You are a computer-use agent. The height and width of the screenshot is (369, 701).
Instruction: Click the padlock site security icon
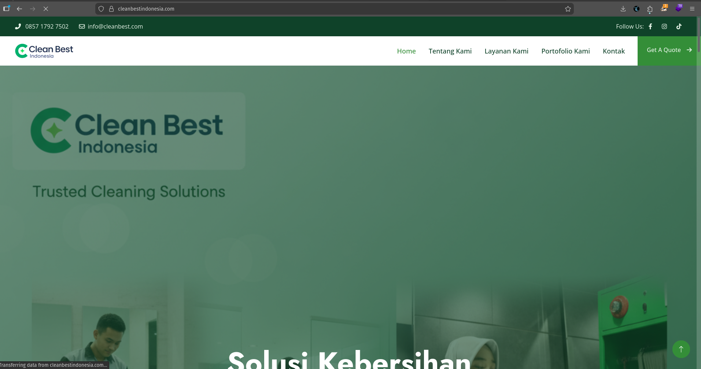tap(111, 9)
